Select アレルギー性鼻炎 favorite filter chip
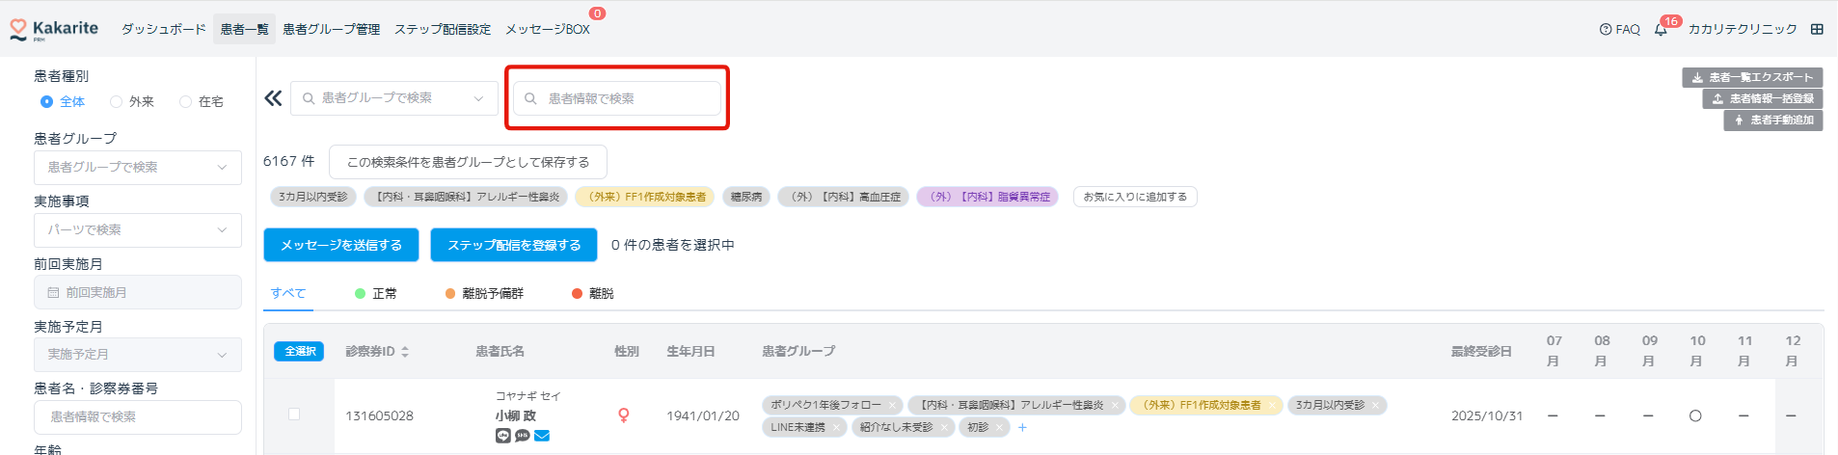 tap(466, 197)
